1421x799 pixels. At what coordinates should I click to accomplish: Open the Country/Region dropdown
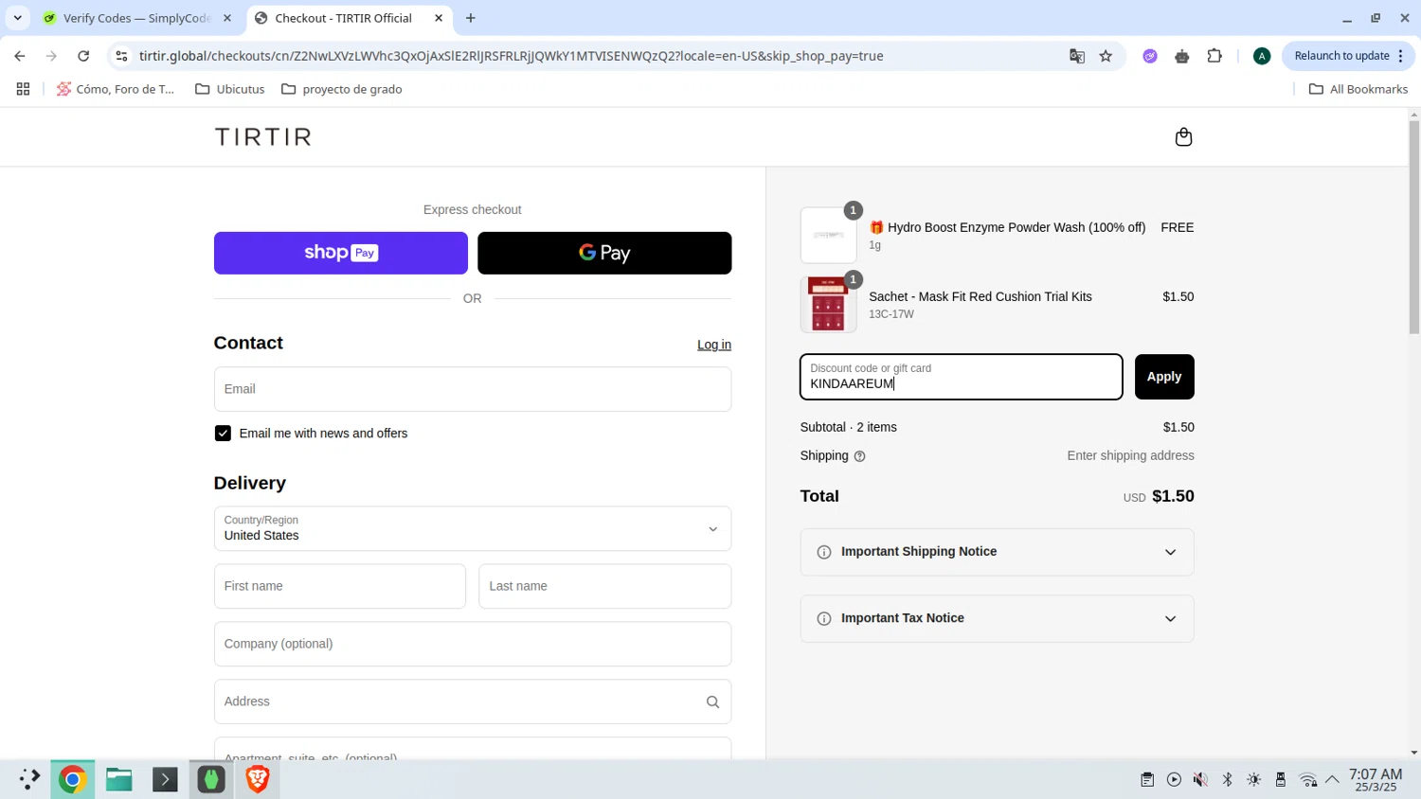(x=473, y=528)
